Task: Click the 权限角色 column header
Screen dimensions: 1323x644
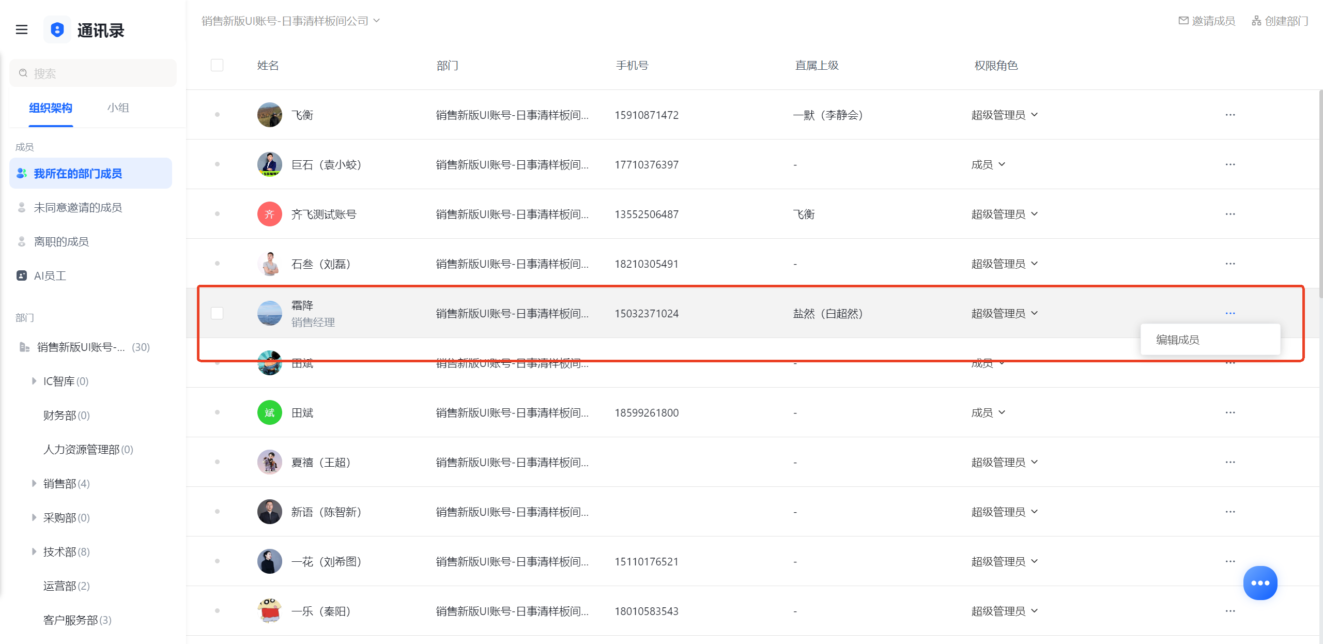Action: click(x=996, y=65)
